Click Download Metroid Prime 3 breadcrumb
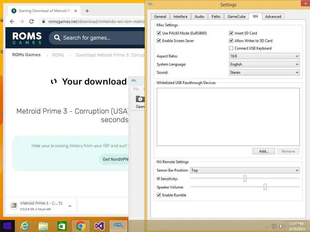The image size is (310, 232). [110, 55]
